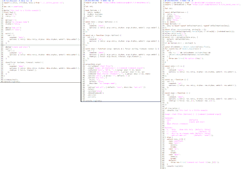
Task: Click 'type Options = {' in yargs pane
Action: (x=93, y=10)
